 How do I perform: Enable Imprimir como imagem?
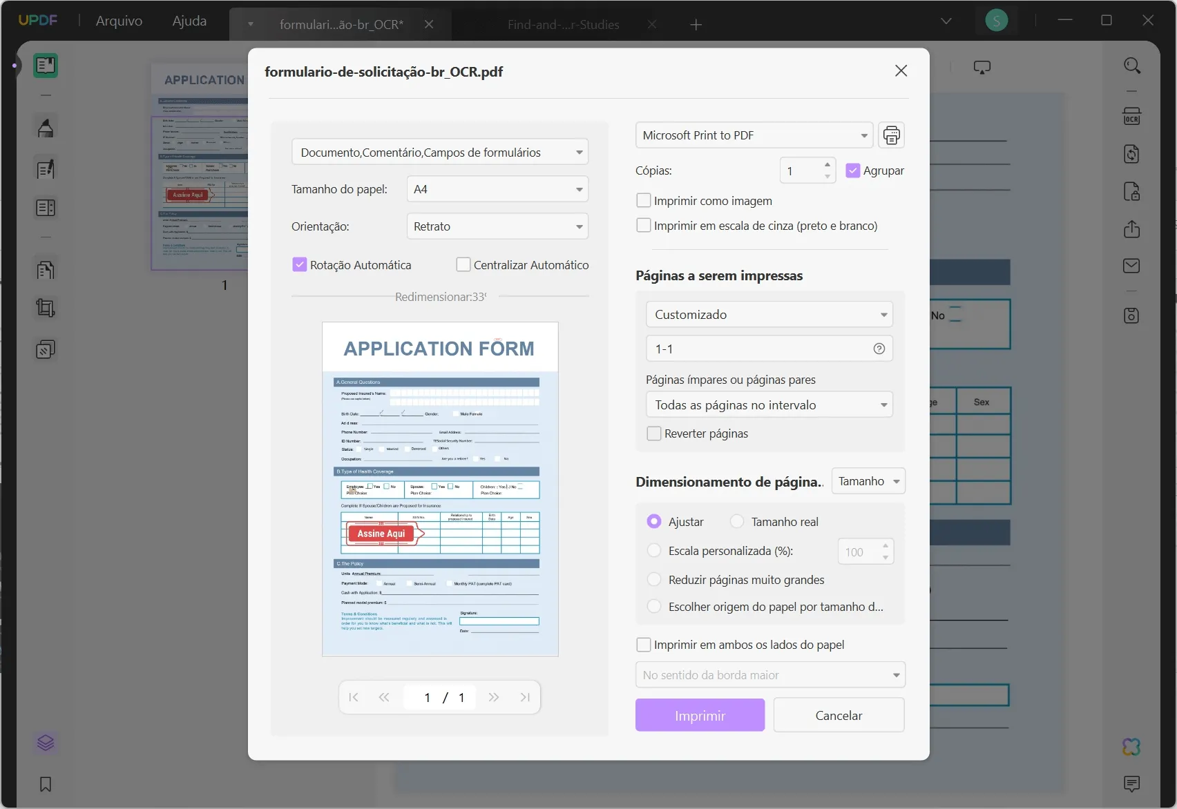click(x=643, y=200)
